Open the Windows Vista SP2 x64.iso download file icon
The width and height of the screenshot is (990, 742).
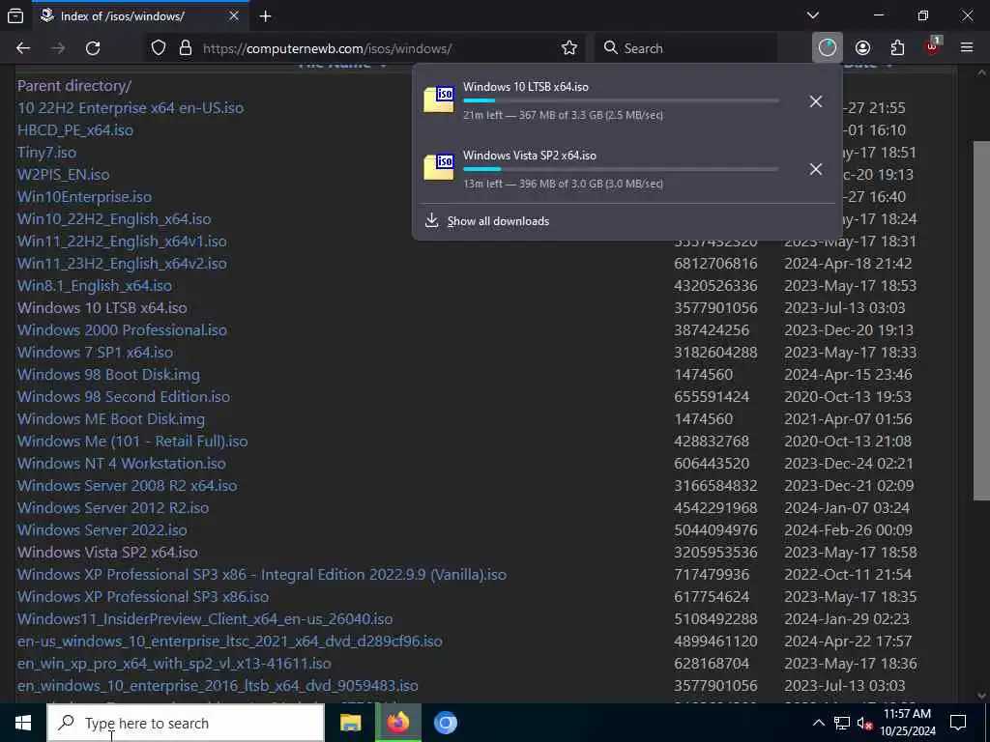[439, 167]
